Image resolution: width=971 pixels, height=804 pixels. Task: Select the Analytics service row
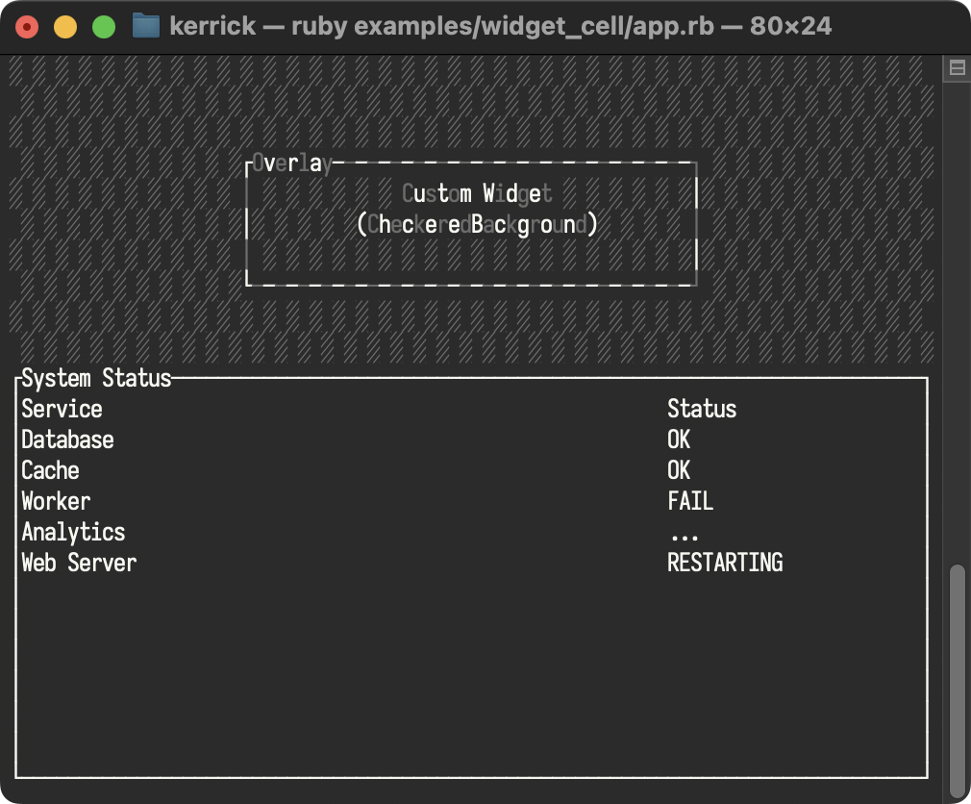471,532
